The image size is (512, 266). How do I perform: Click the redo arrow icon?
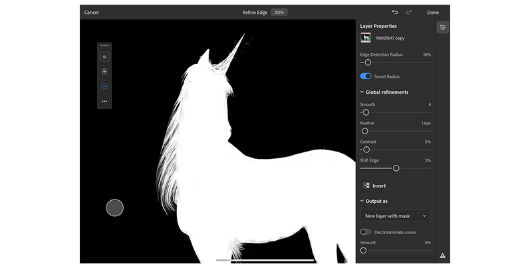(x=410, y=12)
